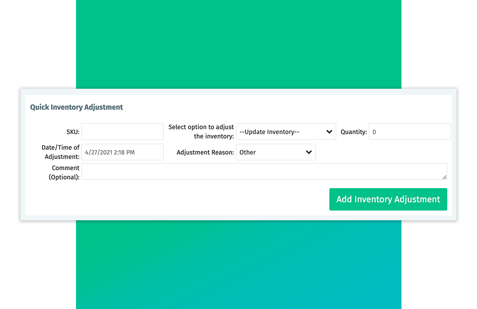
Task: Click the Date/Time of Adjustment label
Action: click(x=60, y=152)
